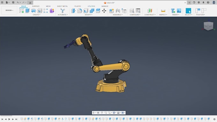Expand the POSITION menu
217x122 pixels.
pyautogui.click(x=200, y=15)
